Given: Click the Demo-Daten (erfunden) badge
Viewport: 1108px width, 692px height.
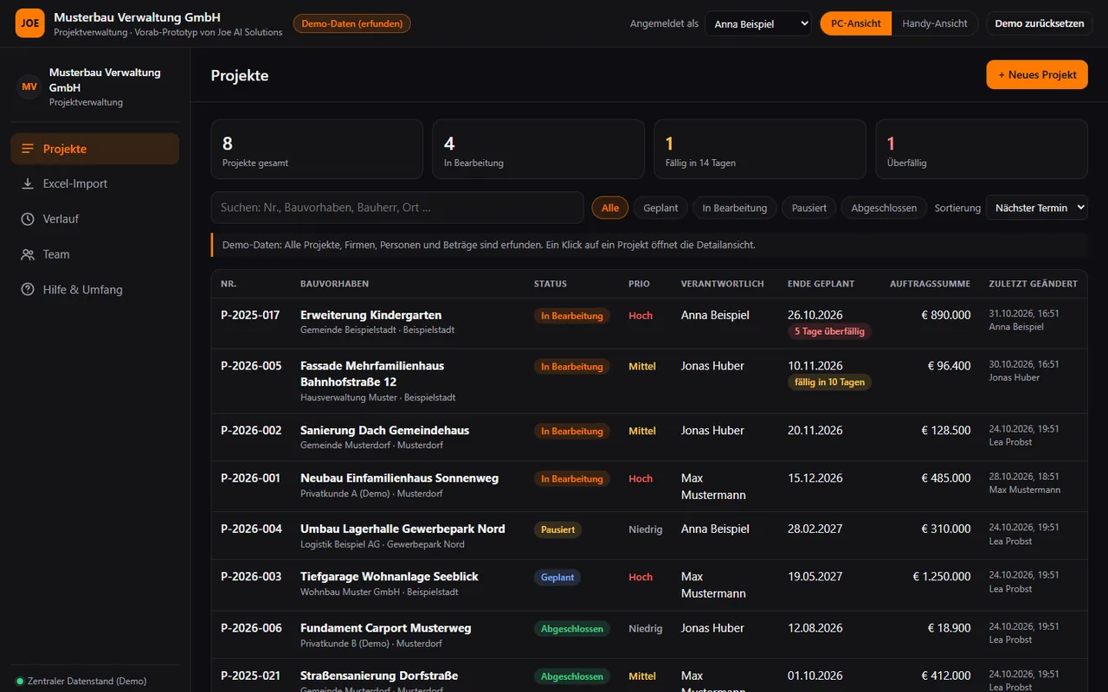Looking at the screenshot, I should 352,23.
